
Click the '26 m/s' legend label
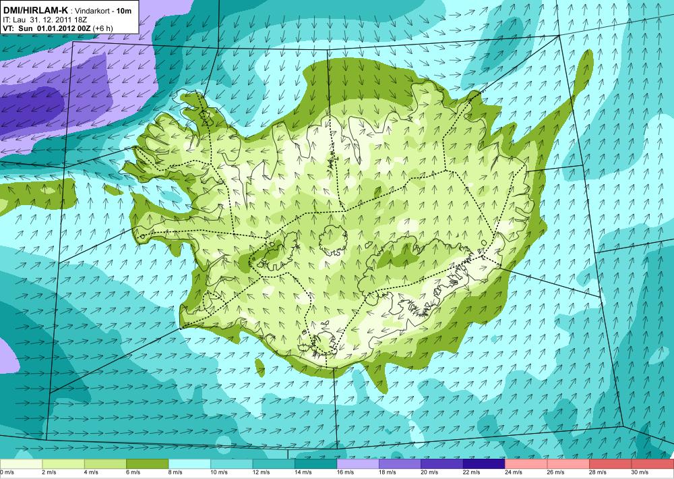coord(556,472)
